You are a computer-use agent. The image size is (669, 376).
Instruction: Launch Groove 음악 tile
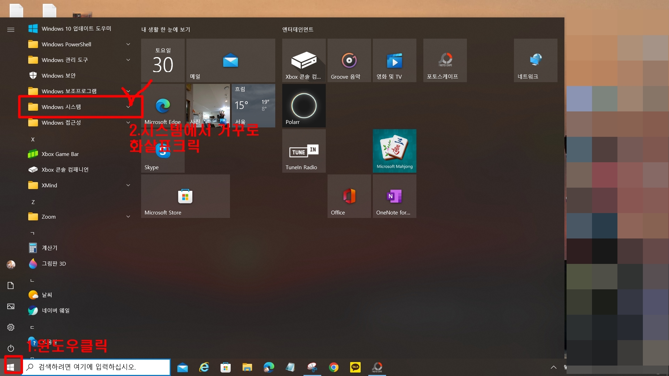[x=349, y=60]
